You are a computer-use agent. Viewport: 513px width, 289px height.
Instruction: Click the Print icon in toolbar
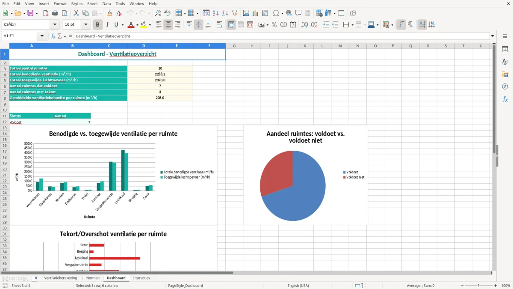coord(55,13)
